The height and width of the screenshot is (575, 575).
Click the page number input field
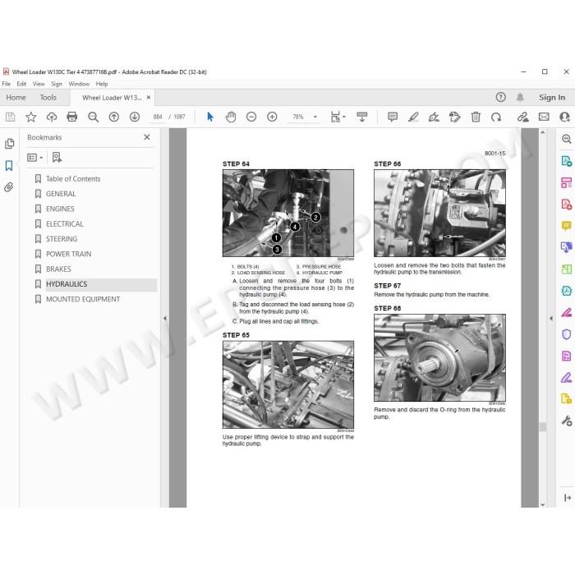(x=158, y=117)
